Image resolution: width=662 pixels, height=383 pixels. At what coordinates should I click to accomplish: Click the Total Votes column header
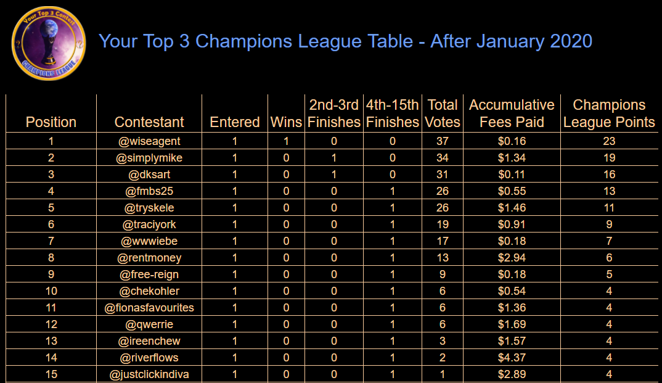442,113
